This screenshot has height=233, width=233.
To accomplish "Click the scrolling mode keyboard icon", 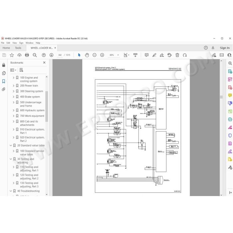I will point(135,55).
